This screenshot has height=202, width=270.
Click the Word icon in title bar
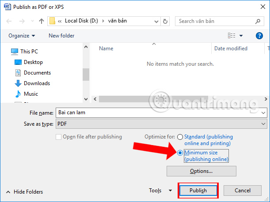click(7, 7)
